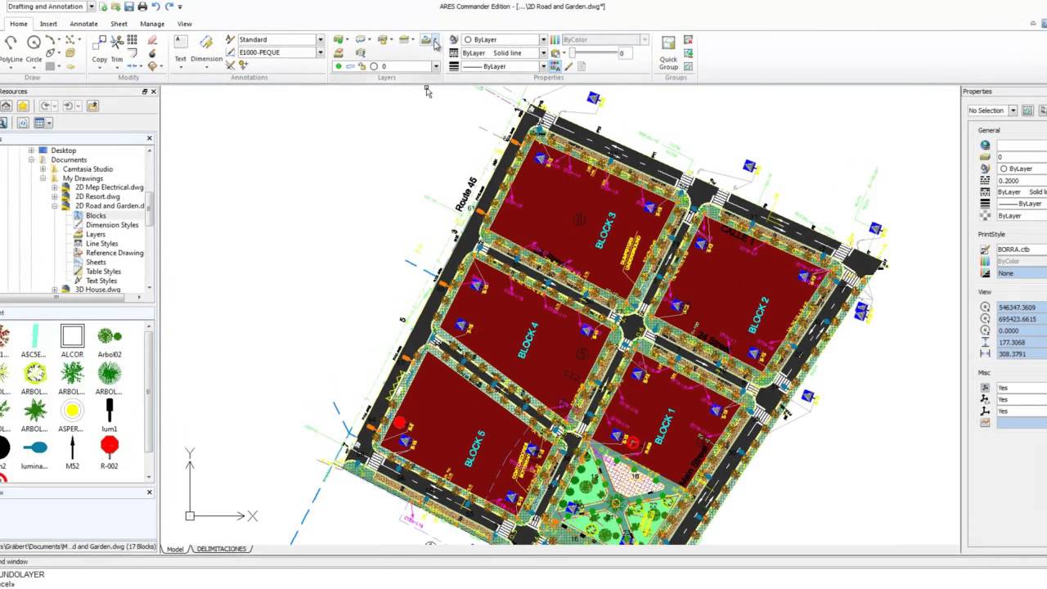Switch to the Model tab
This screenshot has width=1047, height=589.
click(175, 549)
